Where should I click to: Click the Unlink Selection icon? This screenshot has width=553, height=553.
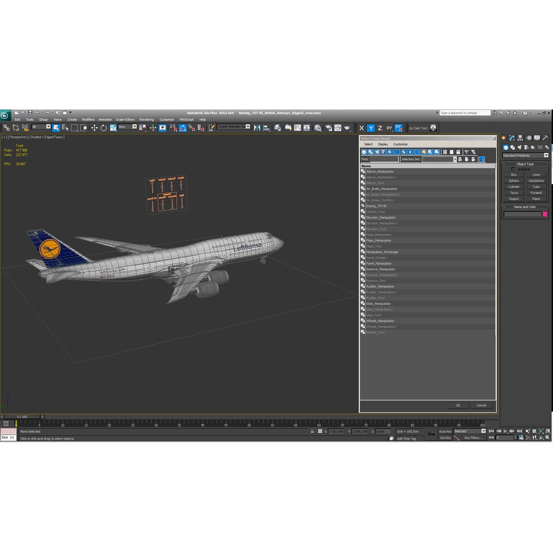pos(15,127)
